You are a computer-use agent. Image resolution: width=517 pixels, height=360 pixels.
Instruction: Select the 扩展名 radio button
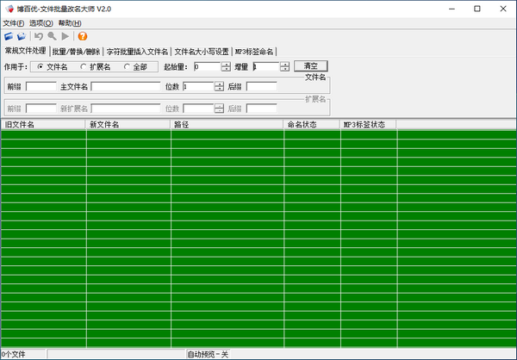click(84, 66)
